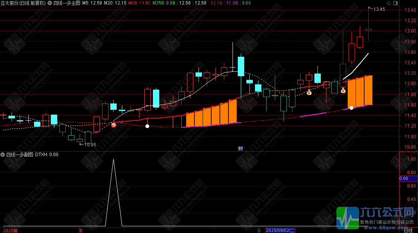Screen dimensions: 418x233
Task: Switch period via 日线 label at bottom
Action: [x=408, y=230]
